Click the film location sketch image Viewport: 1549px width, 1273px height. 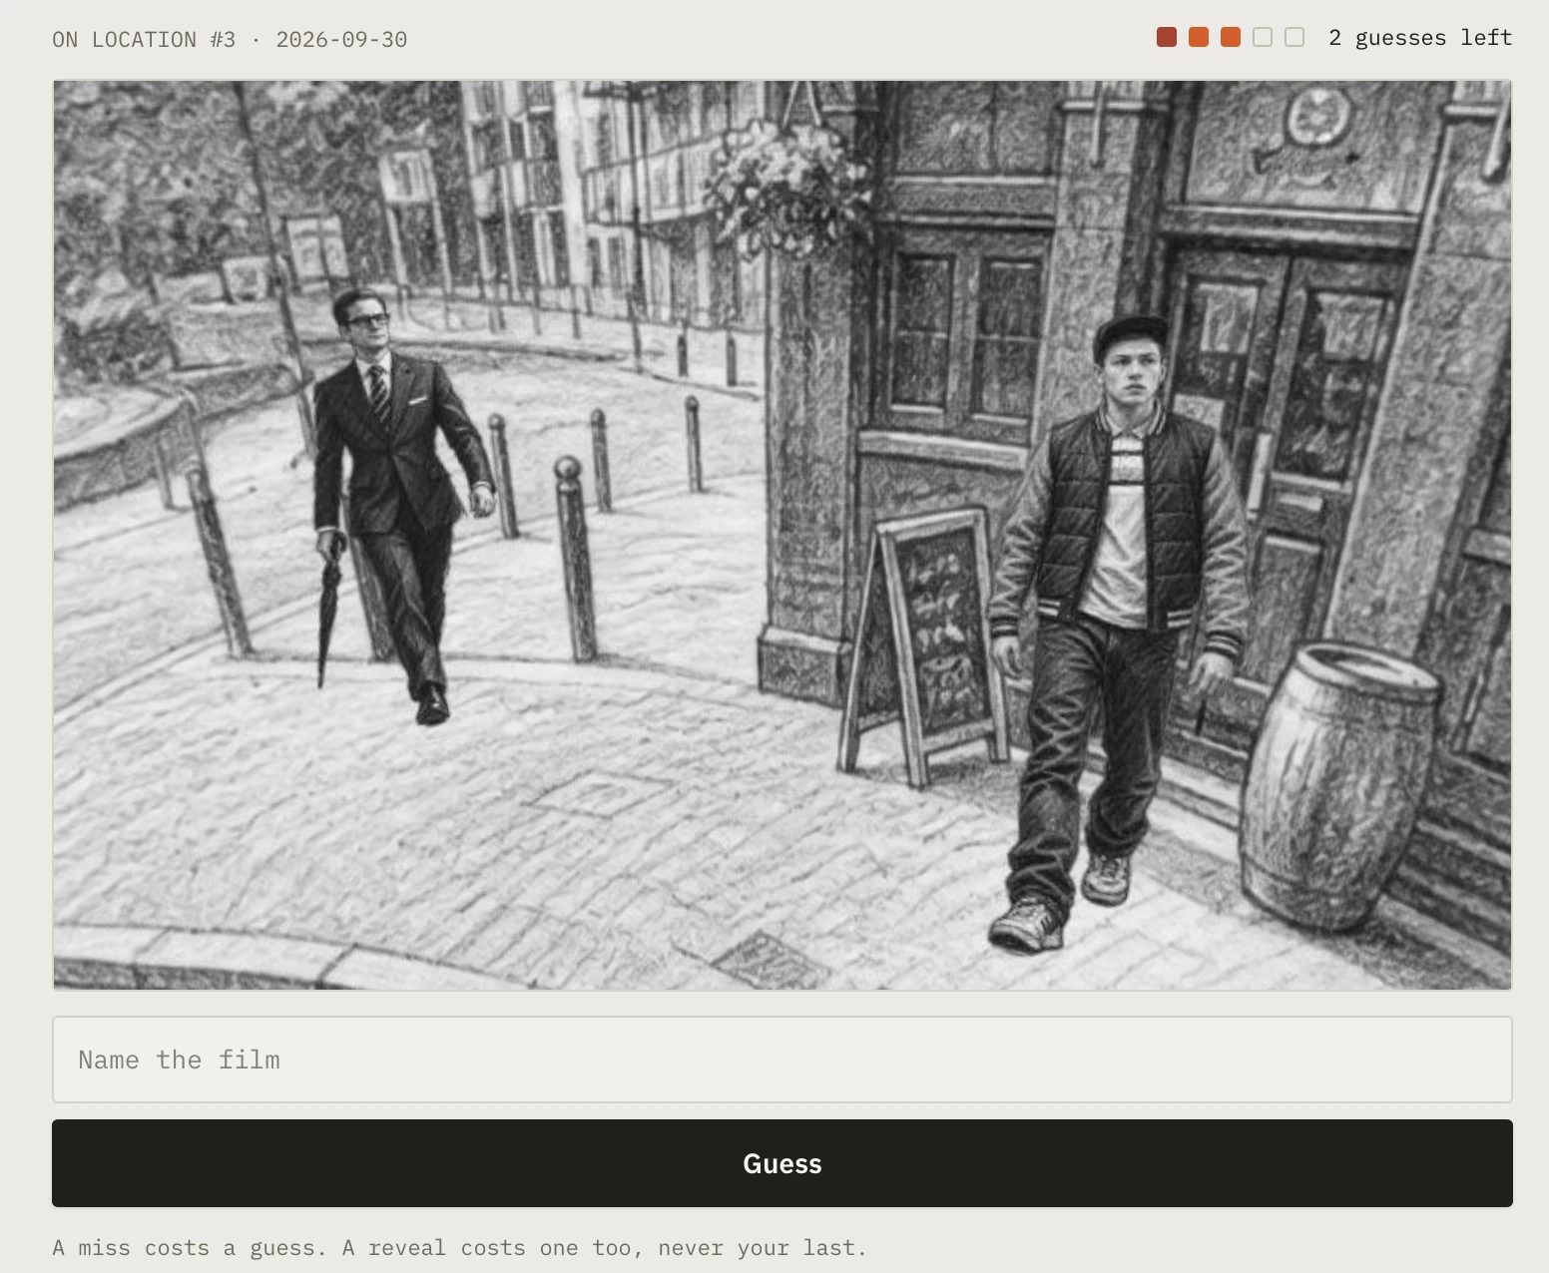(781, 535)
